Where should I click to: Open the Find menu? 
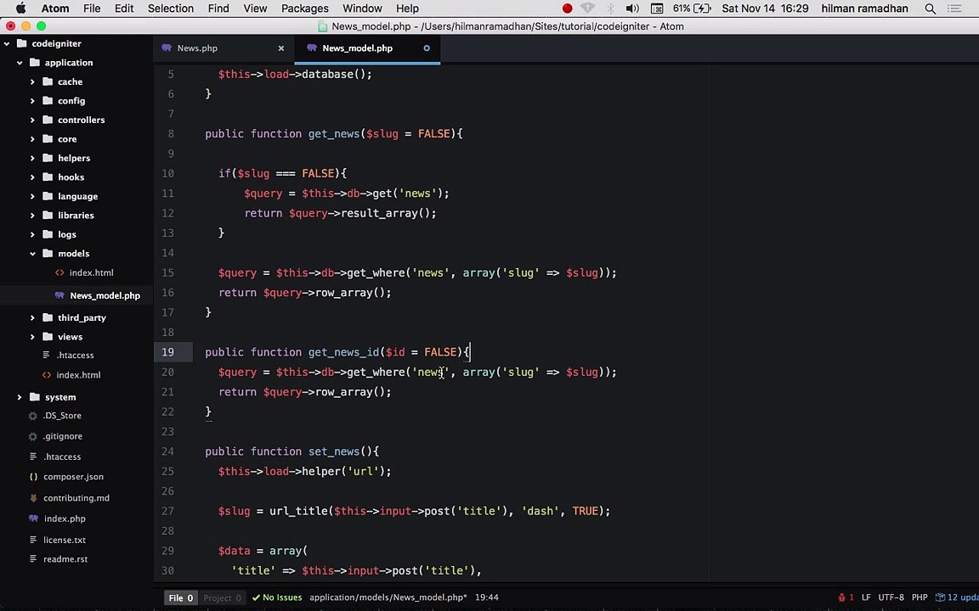(x=218, y=8)
